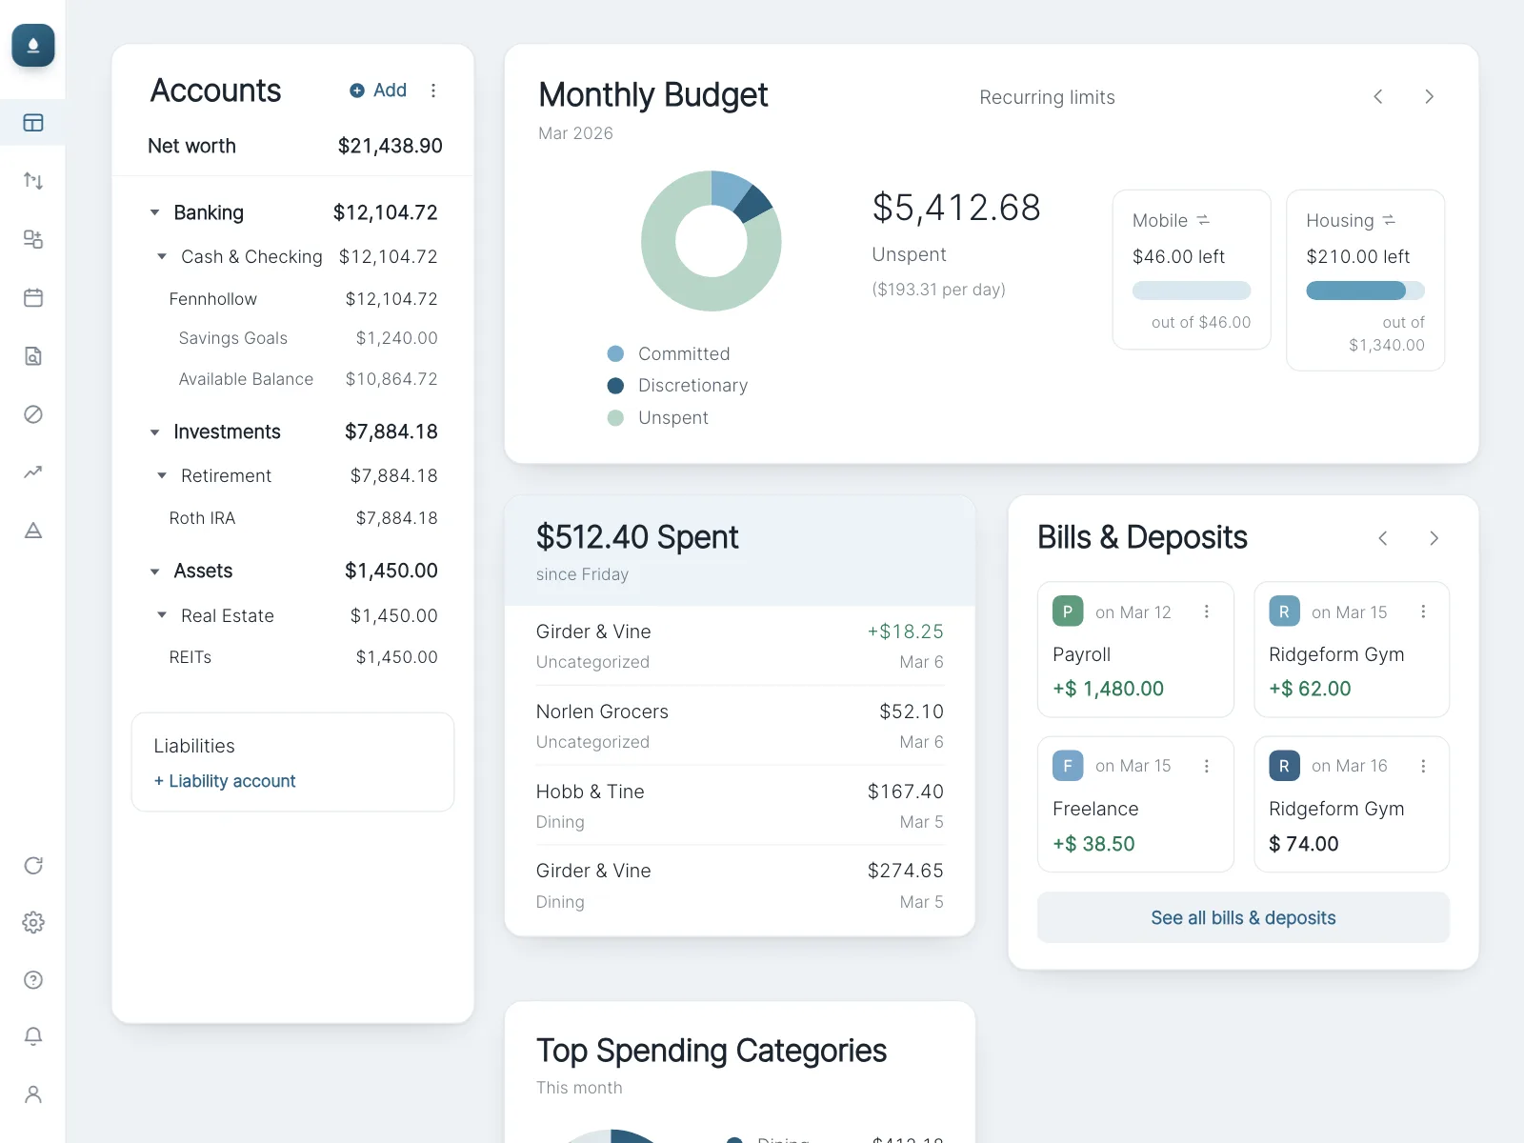The height and width of the screenshot is (1143, 1524).
Task: Collapse the Assets account group
Action: point(154,571)
